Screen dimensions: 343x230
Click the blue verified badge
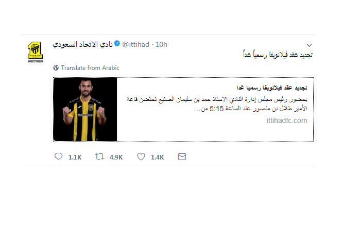click(x=117, y=44)
